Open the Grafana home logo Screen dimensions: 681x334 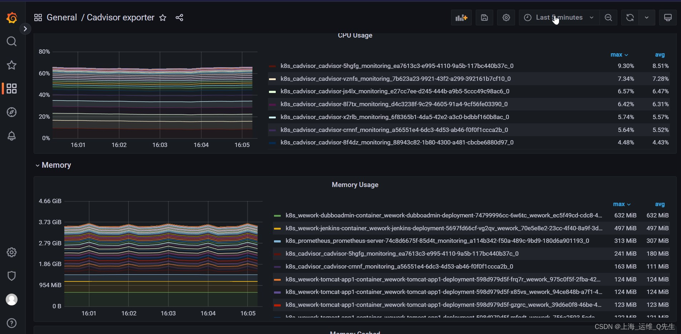(x=12, y=18)
